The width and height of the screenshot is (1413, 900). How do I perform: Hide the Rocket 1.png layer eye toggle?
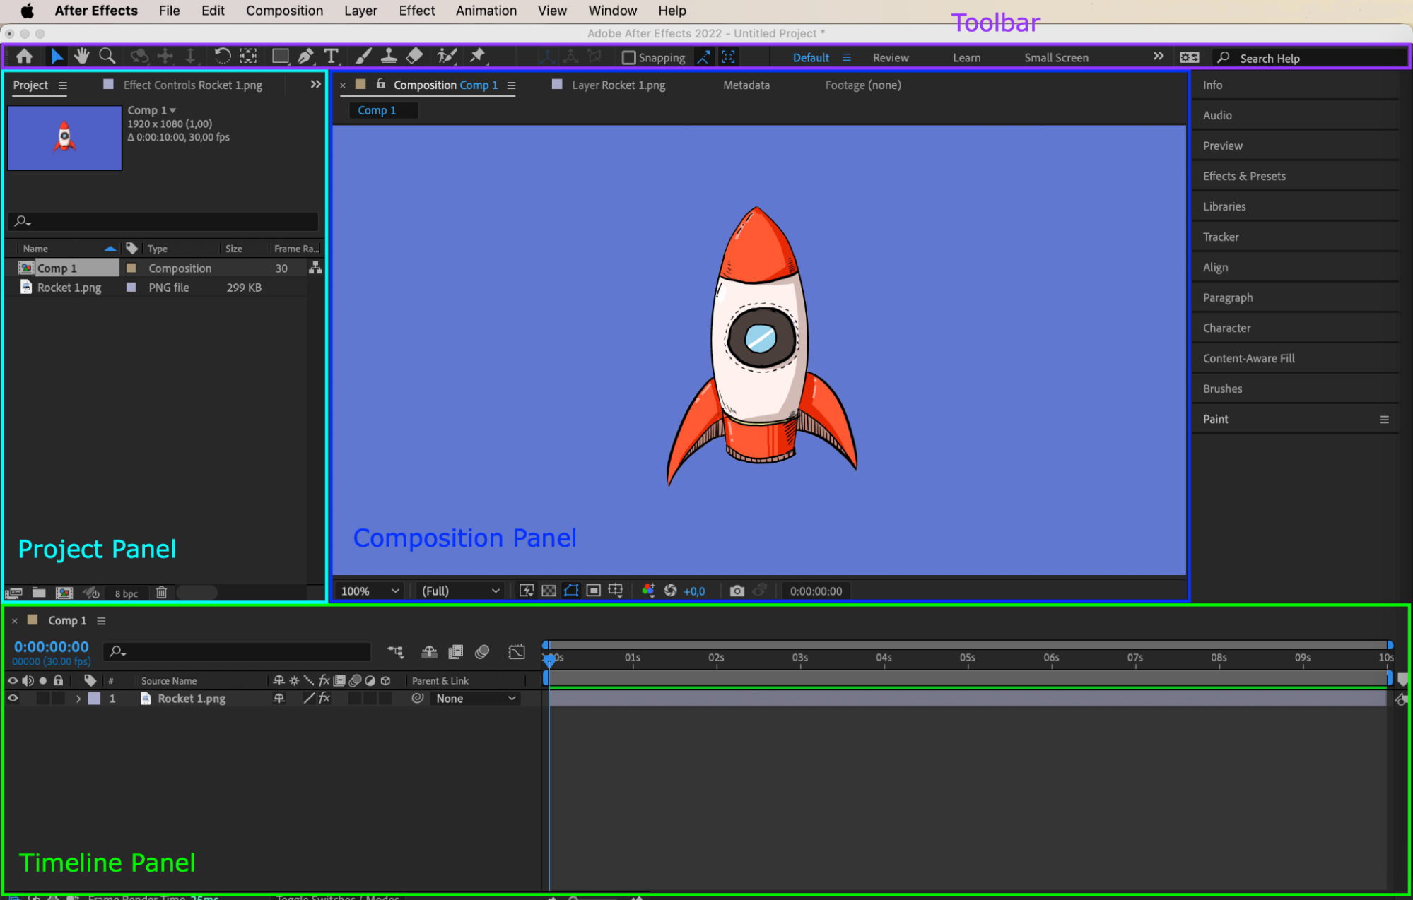click(x=13, y=698)
